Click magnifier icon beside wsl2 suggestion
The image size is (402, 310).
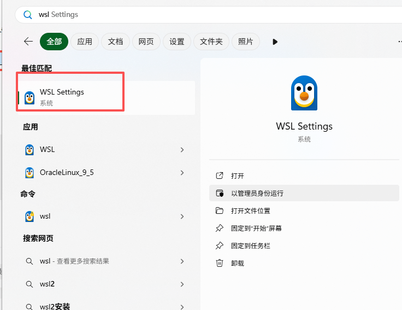pyautogui.click(x=29, y=284)
